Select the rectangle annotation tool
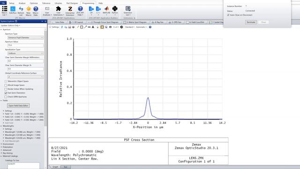The width and height of the screenshot is (300, 169). [82, 27]
